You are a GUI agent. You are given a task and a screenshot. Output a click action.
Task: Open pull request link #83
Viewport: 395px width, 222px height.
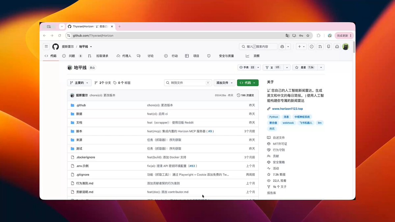click(192, 166)
